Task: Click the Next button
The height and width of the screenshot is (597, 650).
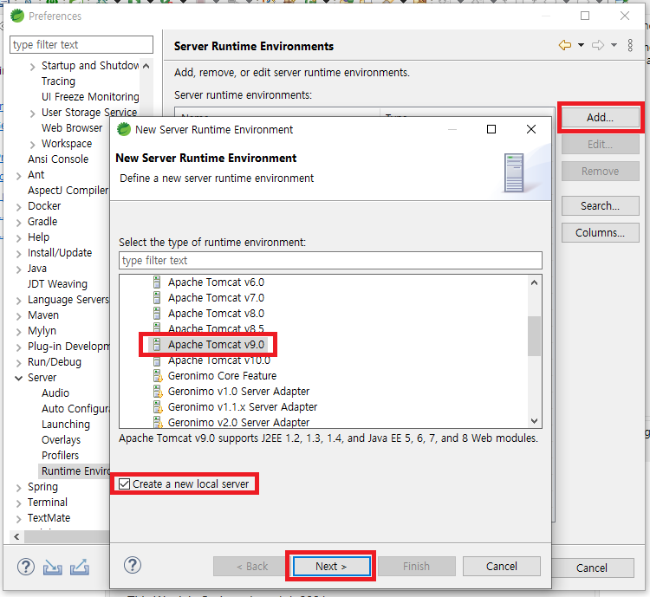Action: [331, 567]
